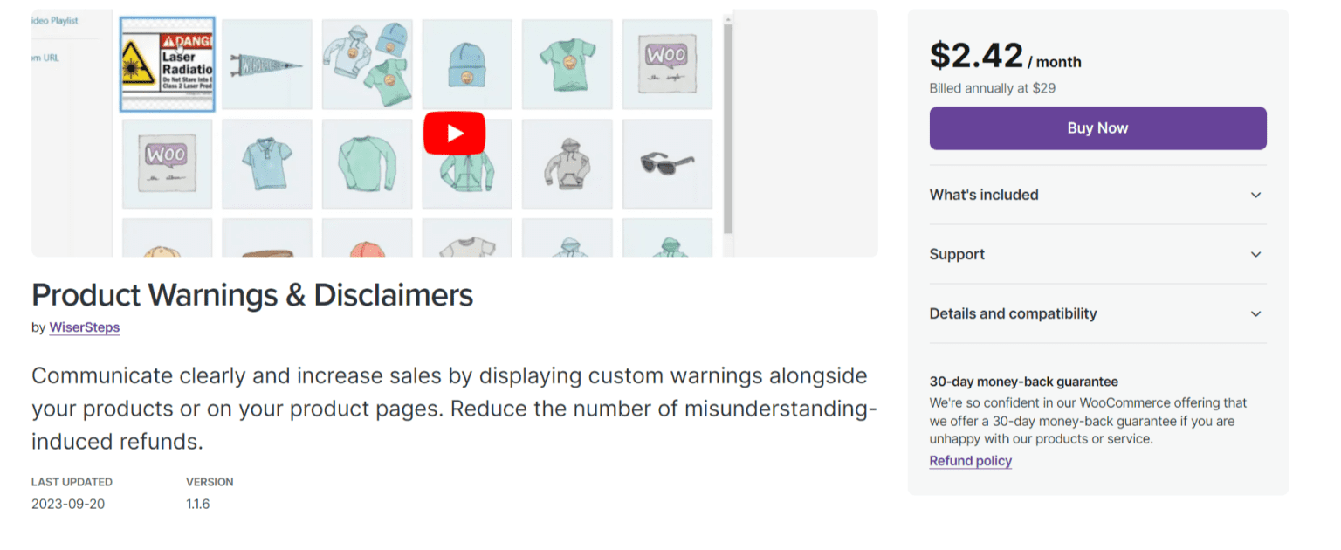
Task: Click the hoodie and cap thumbnail
Action: coord(367,64)
